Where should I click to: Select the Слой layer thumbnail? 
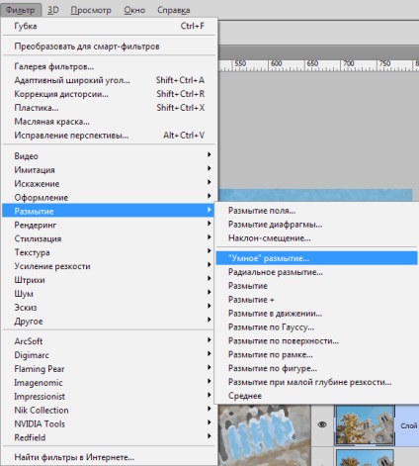pos(365,425)
